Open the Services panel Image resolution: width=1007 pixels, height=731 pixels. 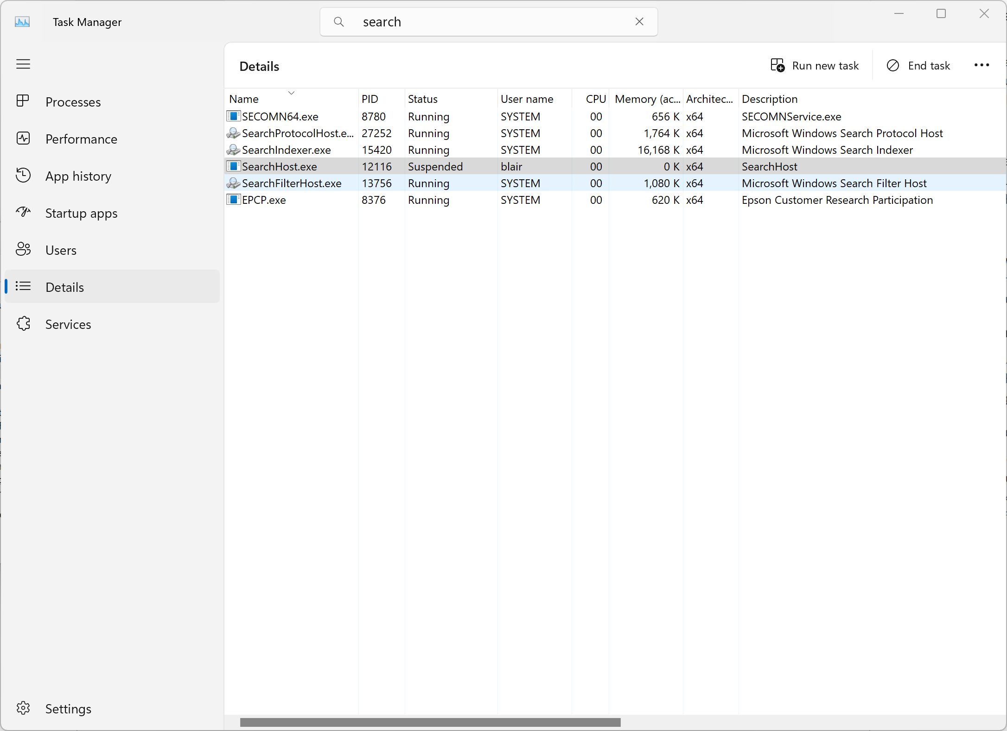(x=68, y=324)
